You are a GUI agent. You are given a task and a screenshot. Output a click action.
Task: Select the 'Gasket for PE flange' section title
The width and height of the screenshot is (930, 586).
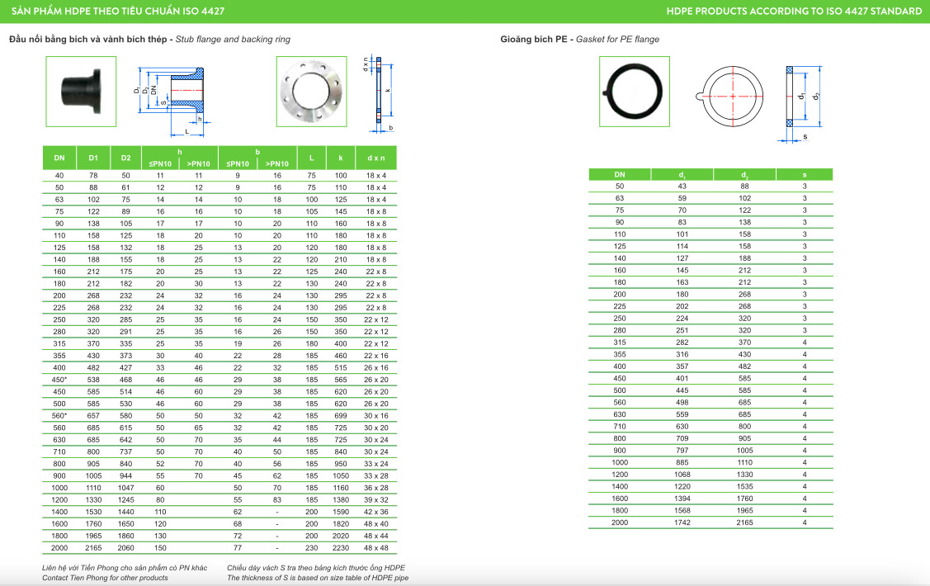[580, 39]
